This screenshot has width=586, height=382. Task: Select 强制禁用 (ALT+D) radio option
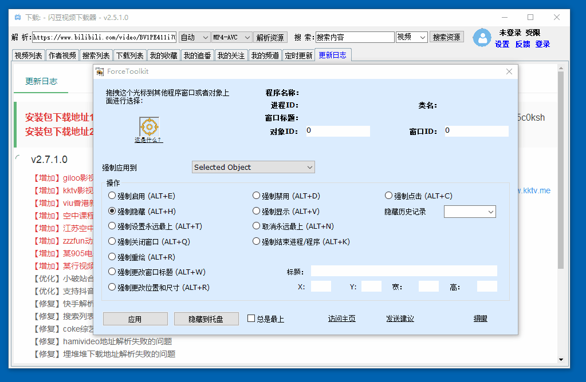point(257,196)
